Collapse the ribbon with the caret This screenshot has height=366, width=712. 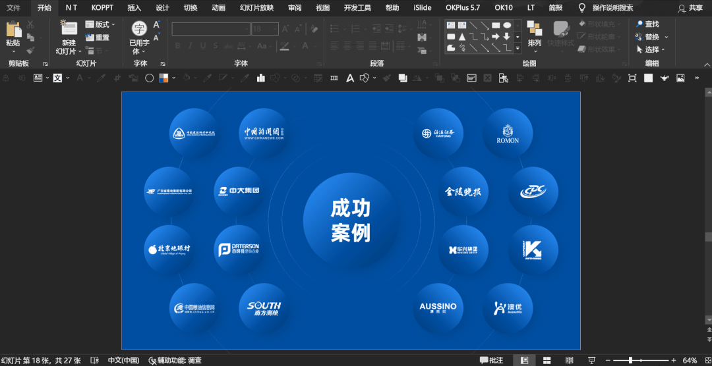[x=707, y=64]
